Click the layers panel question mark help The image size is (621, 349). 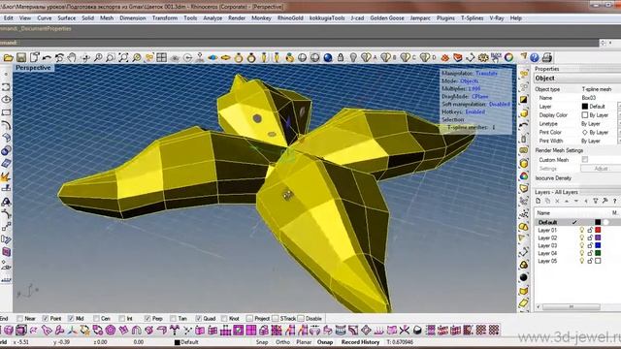coord(614,202)
